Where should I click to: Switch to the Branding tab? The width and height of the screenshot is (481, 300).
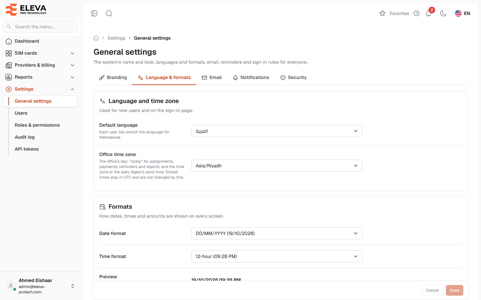point(113,77)
